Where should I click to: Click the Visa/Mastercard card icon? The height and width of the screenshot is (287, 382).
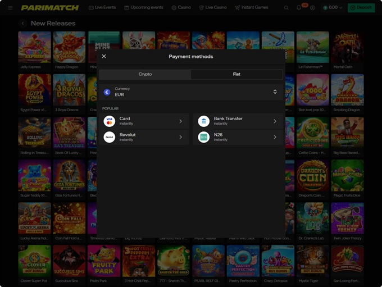(109, 121)
